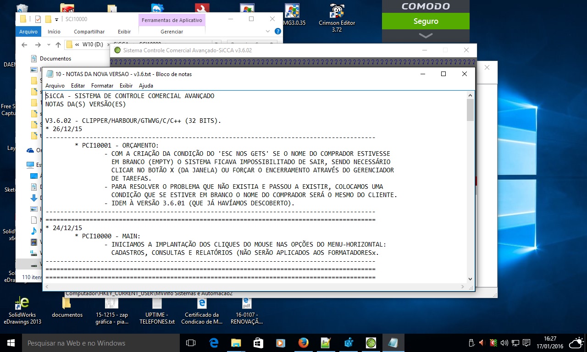Go up one folder level in Explorer

point(58,45)
